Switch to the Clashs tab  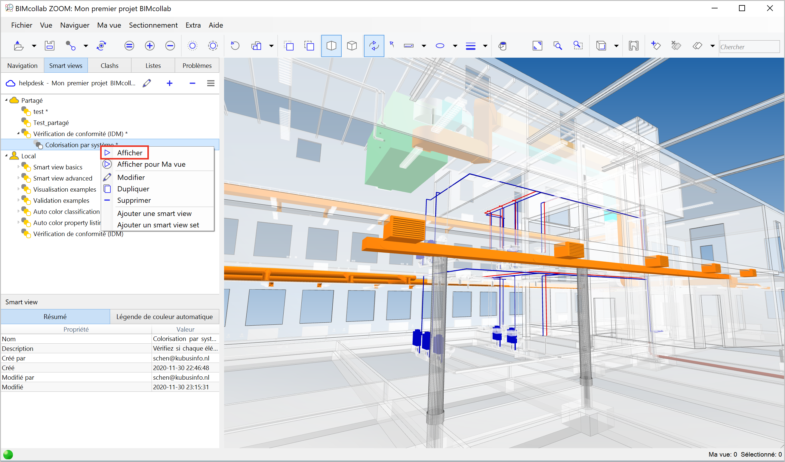109,66
